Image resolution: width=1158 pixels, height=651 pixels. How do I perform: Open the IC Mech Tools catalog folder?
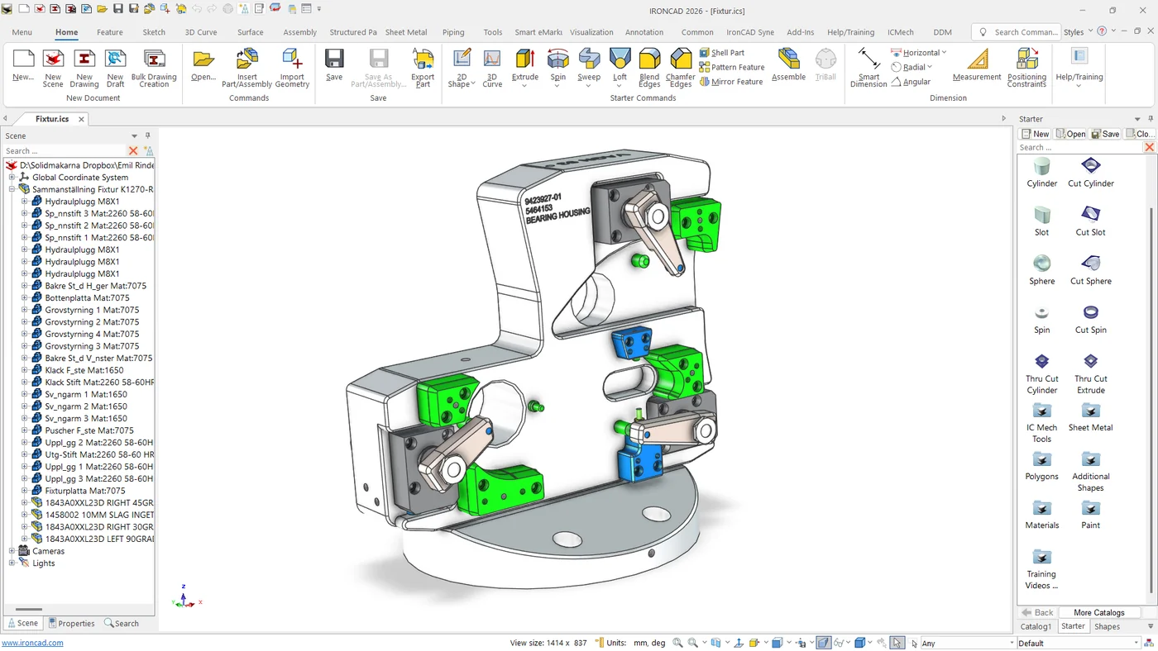[1042, 422]
